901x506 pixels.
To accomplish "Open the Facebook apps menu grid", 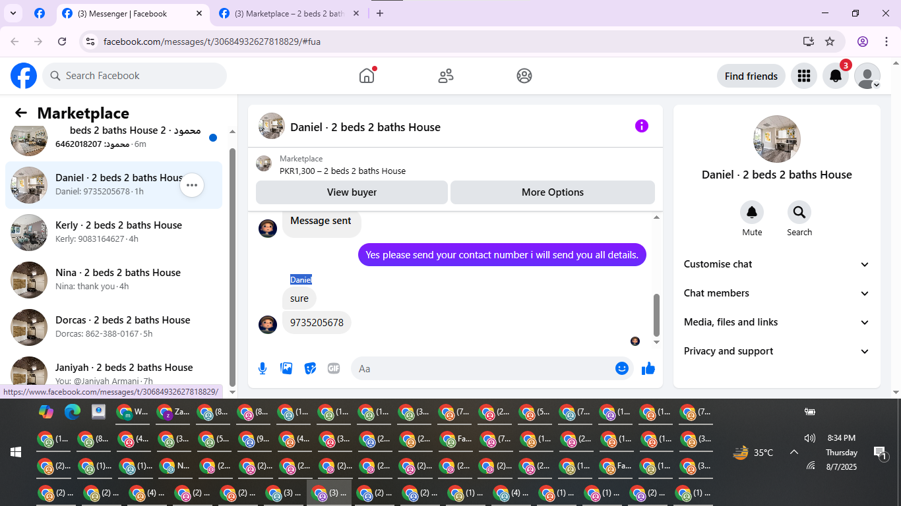I will click(x=803, y=76).
